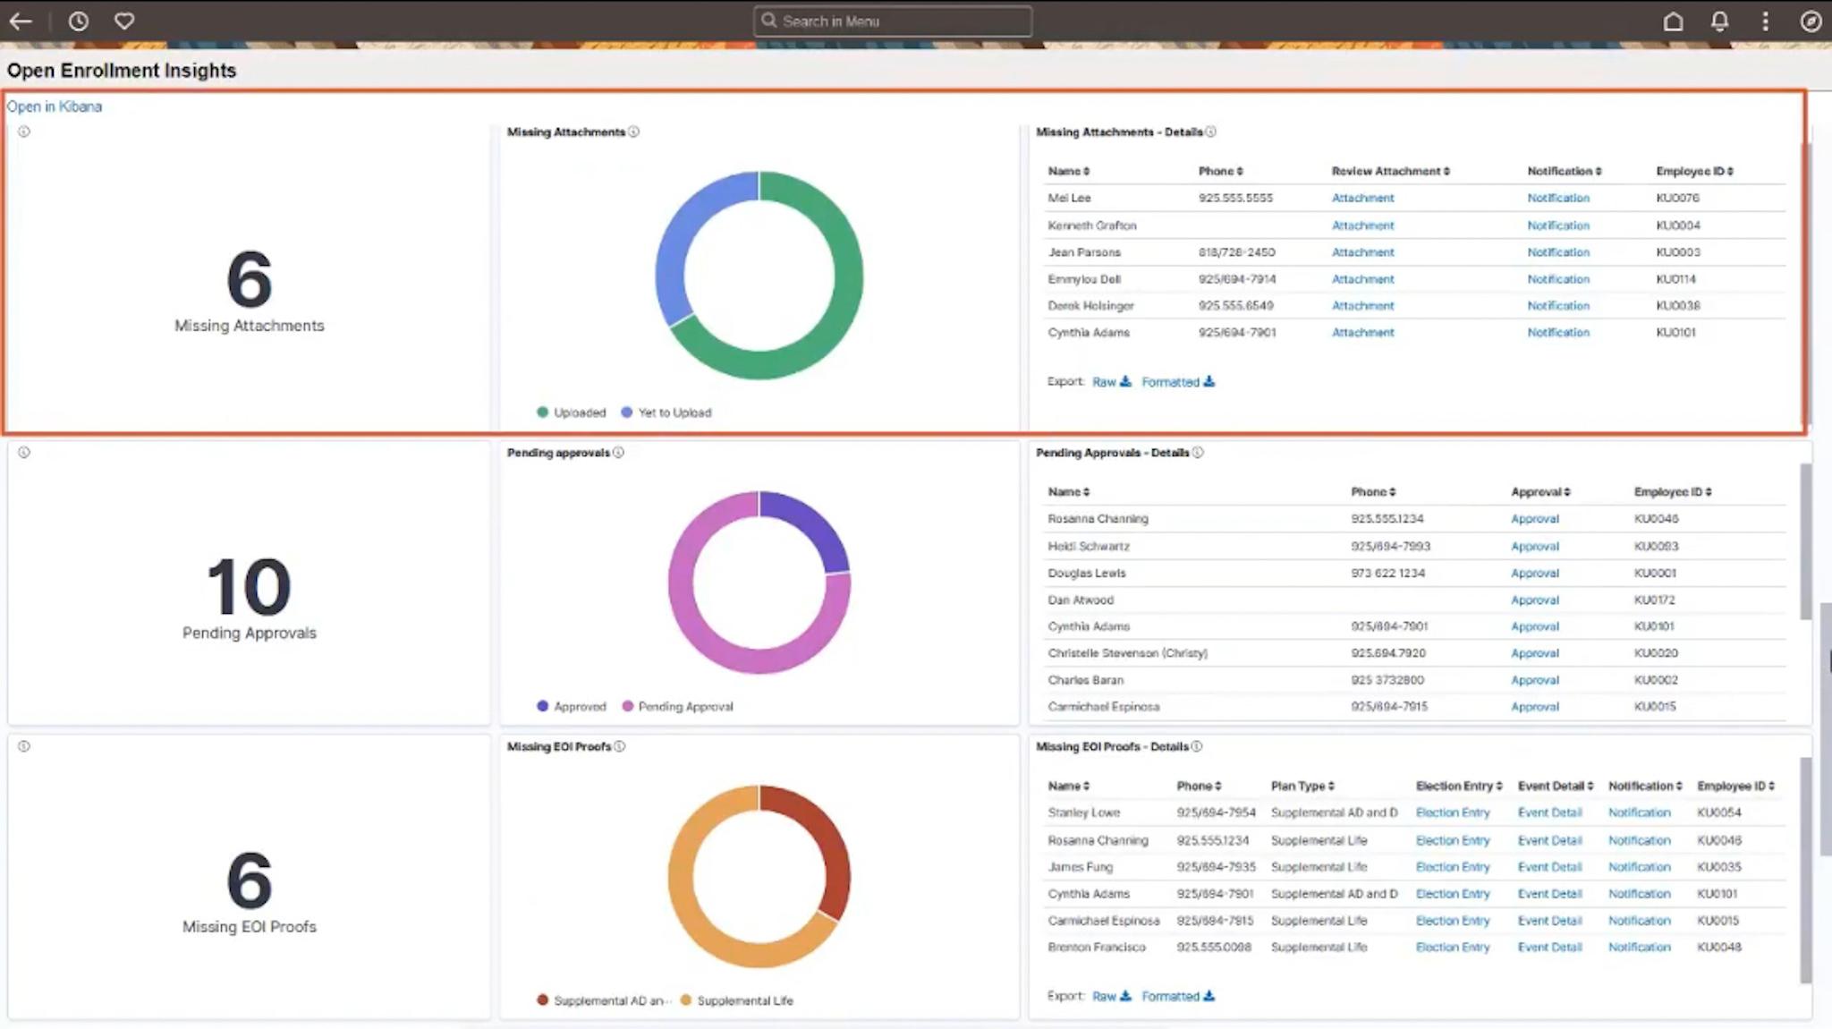1832x1029 pixels.
Task: Click the Favorites heart icon
Action: pyautogui.click(x=124, y=21)
